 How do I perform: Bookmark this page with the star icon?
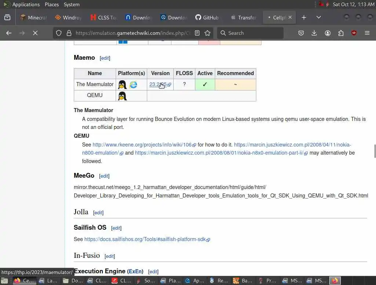point(207,33)
